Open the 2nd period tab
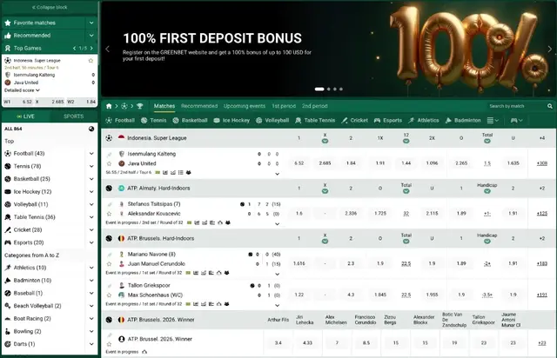This screenshot has height=358, width=557. [x=315, y=106]
